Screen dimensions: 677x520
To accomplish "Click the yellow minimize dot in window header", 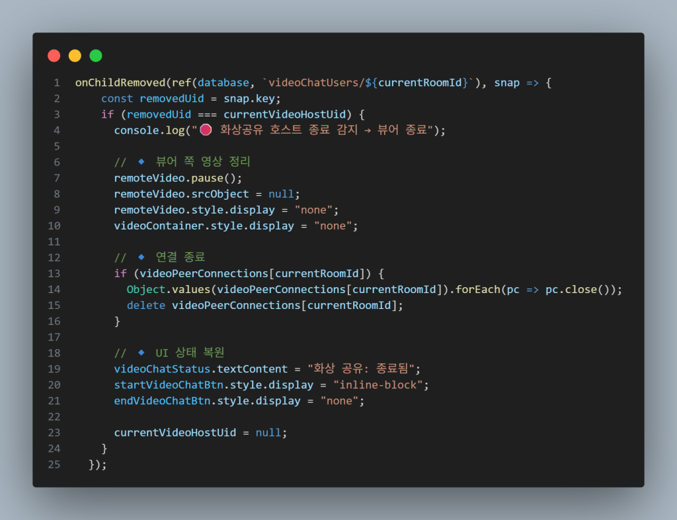I will 75,56.
